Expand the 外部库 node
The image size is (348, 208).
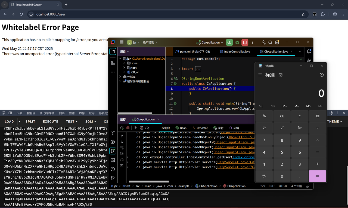(x=120, y=77)
